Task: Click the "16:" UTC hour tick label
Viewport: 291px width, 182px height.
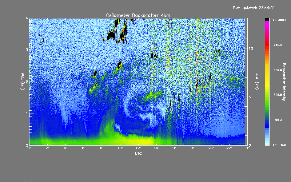Action: pyautogui.click(x=175, y=148)
